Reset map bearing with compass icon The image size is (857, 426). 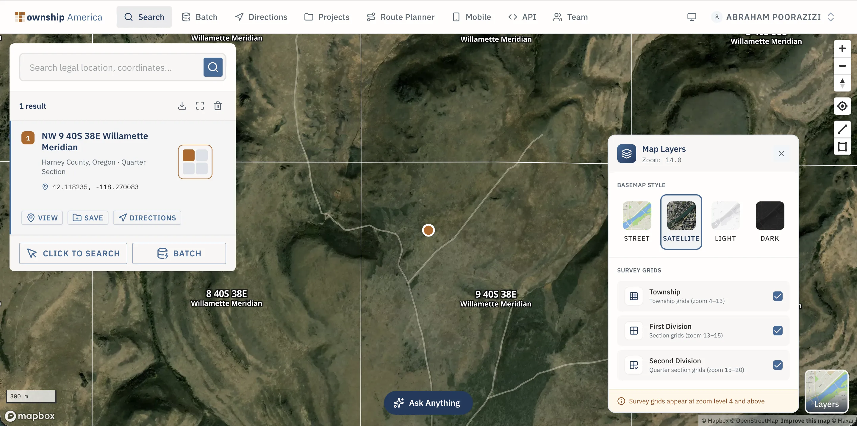[842, 83]
